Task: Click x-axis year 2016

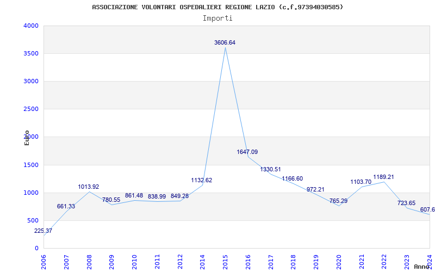Action: (x=248, y=262)
